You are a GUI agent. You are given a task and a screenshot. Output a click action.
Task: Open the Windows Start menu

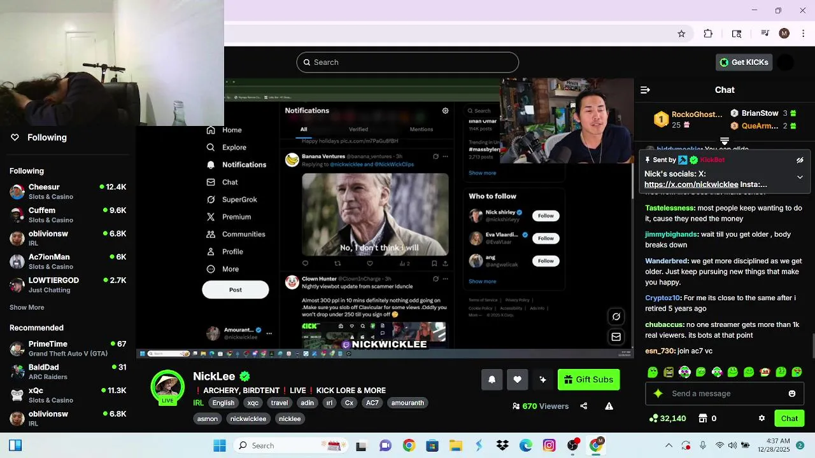point(220,445)
